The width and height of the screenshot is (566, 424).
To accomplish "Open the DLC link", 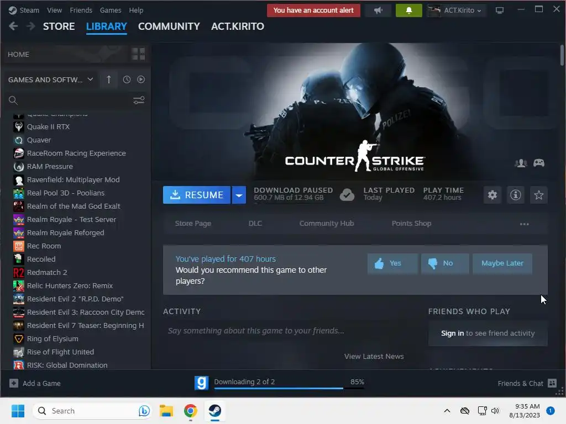I will click(255, 224).
